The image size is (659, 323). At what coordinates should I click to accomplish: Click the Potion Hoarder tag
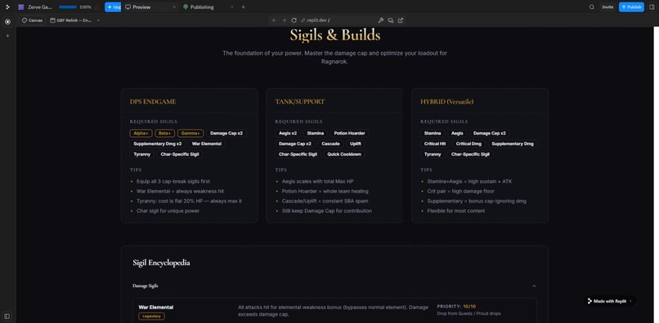tap(349, 133)
